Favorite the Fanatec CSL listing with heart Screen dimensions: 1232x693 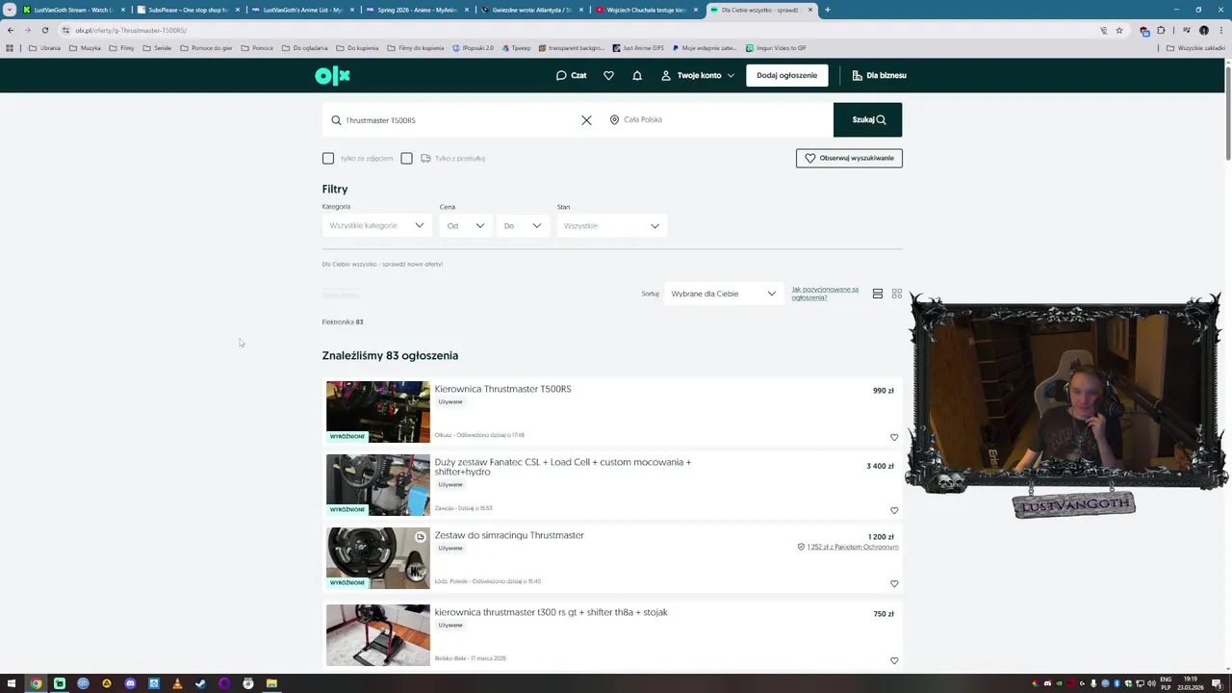pos(894,510)
